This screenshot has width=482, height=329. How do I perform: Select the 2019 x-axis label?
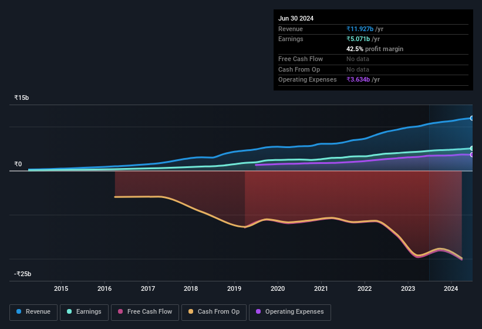pos(234,288)
